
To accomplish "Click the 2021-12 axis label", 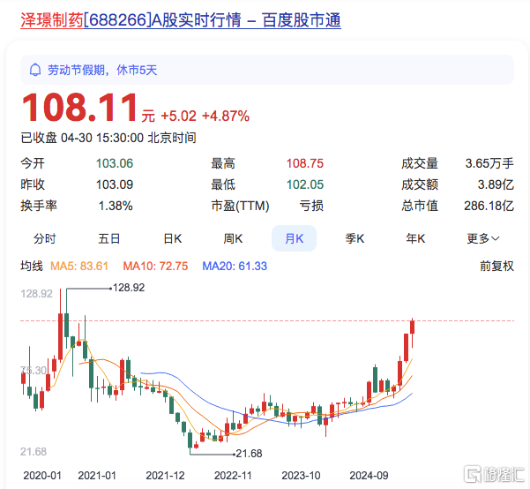I will (165, 476).
